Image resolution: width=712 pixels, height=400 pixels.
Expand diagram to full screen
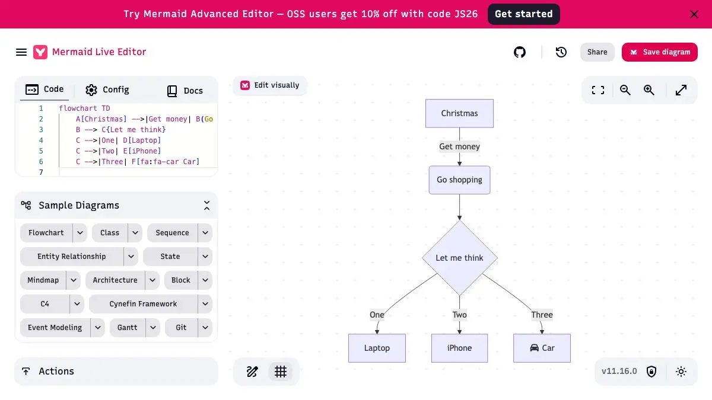tap(681, 90)
